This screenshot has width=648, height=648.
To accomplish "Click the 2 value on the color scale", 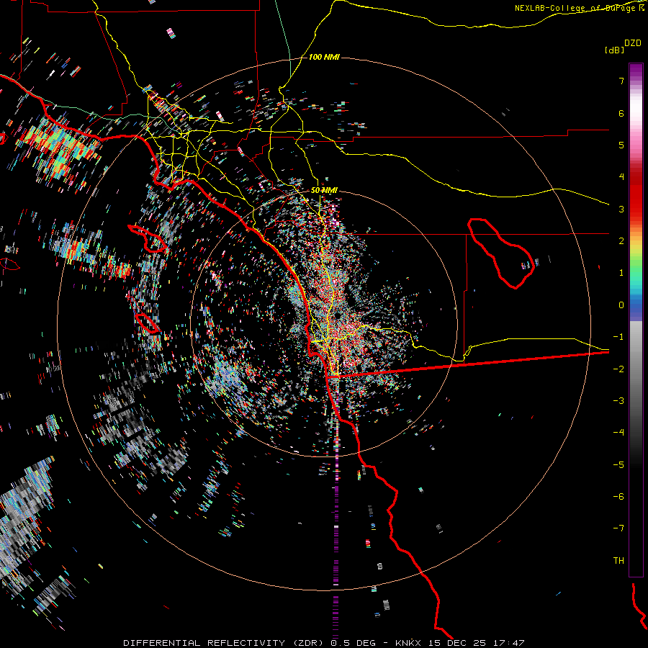I will coord(621,241).
